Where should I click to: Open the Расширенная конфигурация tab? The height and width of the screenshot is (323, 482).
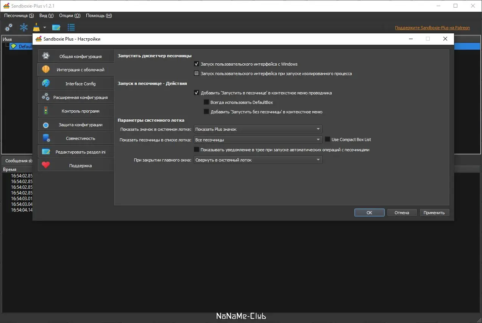[76, 97]
